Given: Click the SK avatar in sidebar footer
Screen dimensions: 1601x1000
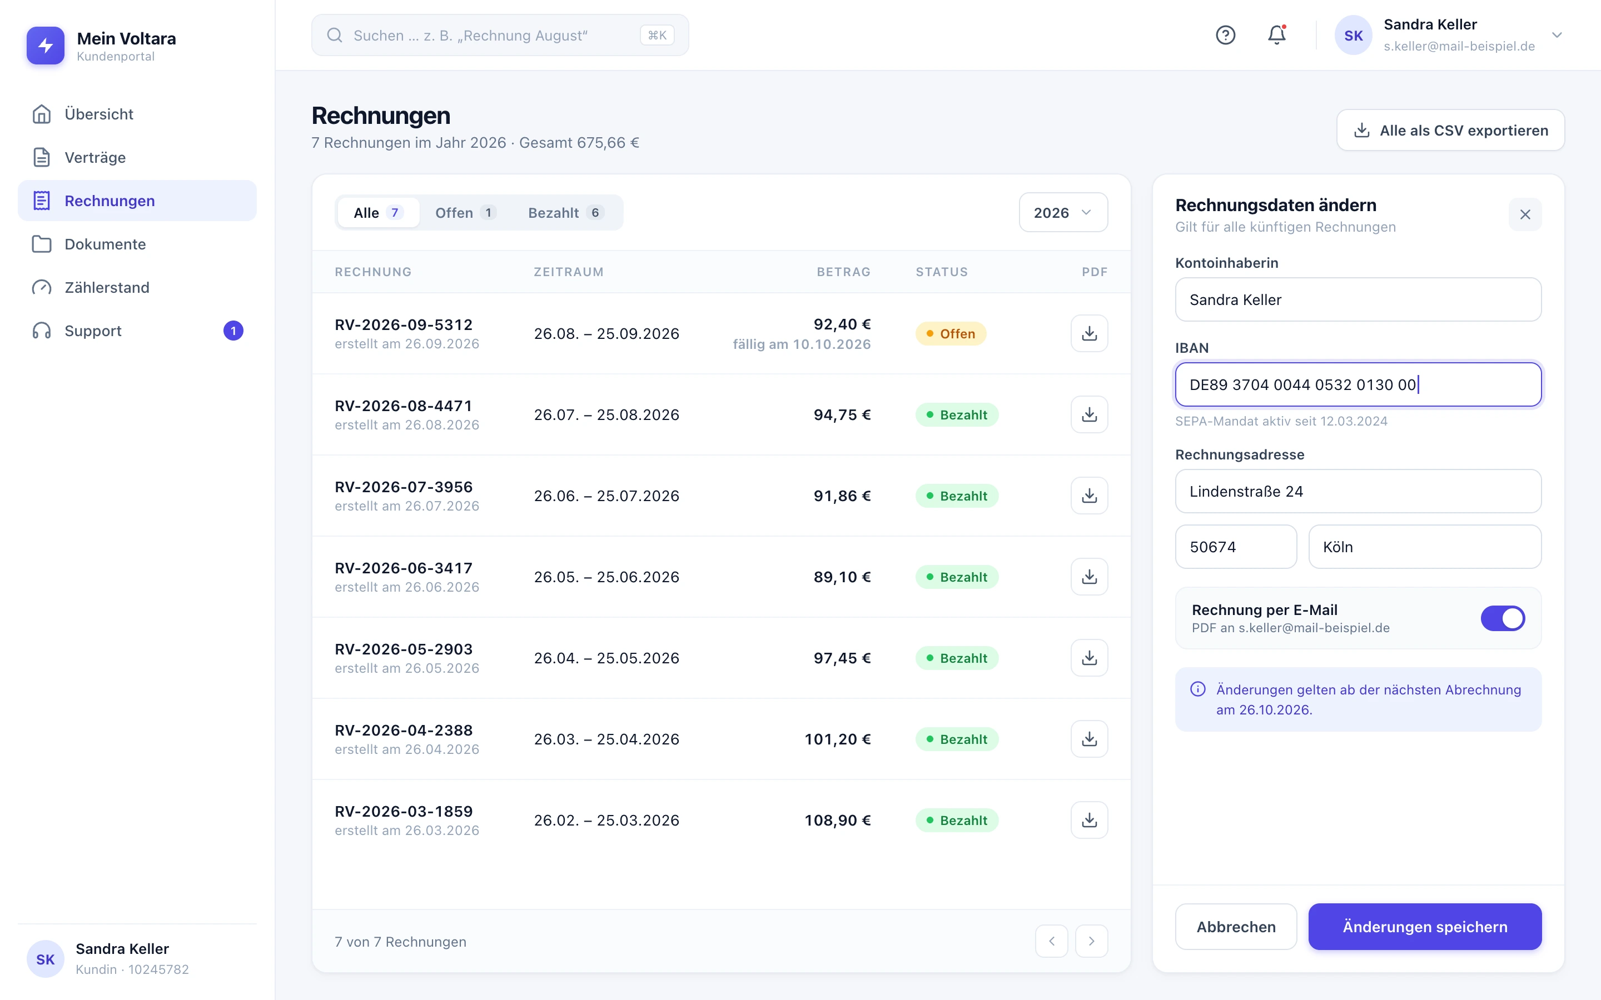Looking at the screenshot, I should 45,959.
